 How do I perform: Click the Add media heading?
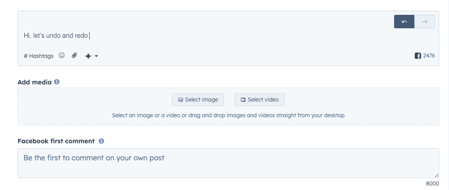pyautogui.click(x=35, y=82)
